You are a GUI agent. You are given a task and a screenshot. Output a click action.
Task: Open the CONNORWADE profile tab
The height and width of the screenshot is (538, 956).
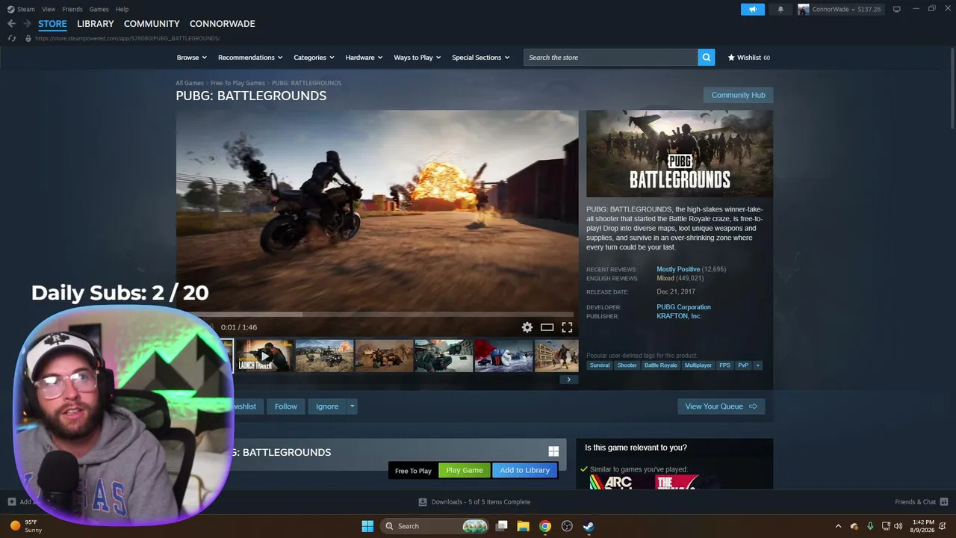222,24
